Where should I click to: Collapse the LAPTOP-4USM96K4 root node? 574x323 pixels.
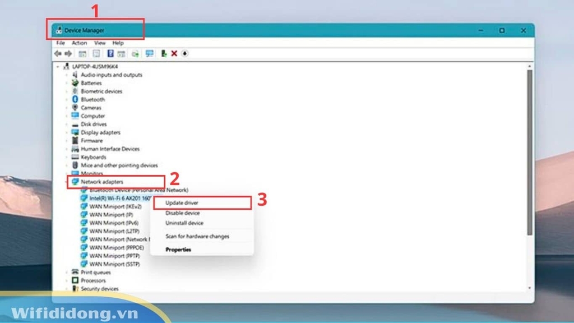(58, 67)
